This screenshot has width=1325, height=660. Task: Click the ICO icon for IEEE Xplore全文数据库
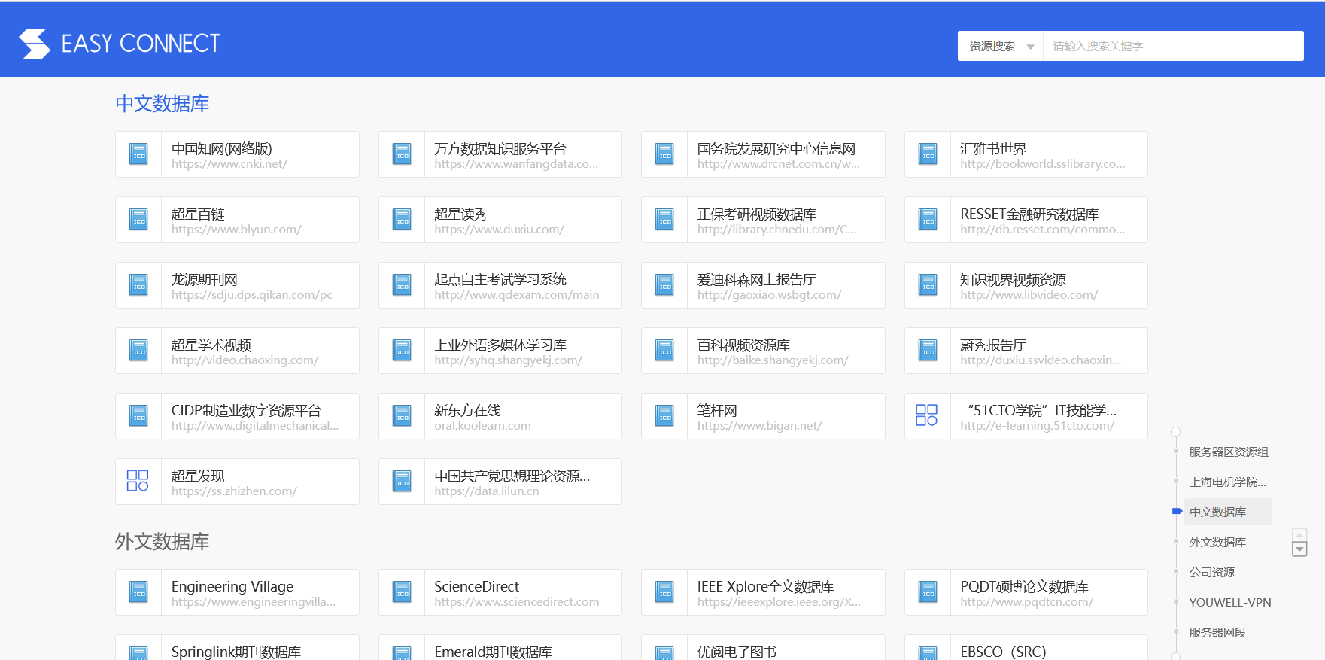pyautogui.click(x=665, y=592)
